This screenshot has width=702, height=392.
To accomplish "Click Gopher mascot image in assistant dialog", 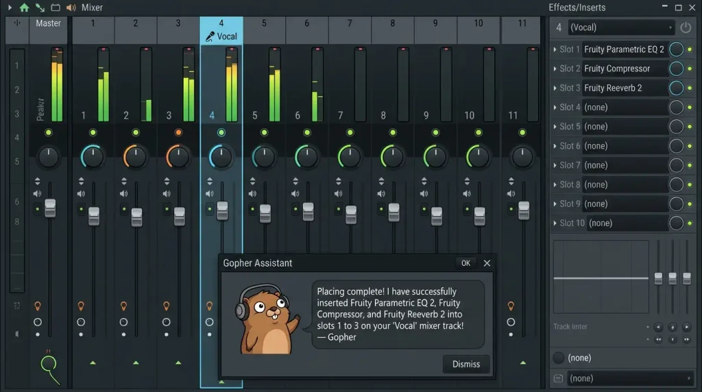I will pos(267,319).
